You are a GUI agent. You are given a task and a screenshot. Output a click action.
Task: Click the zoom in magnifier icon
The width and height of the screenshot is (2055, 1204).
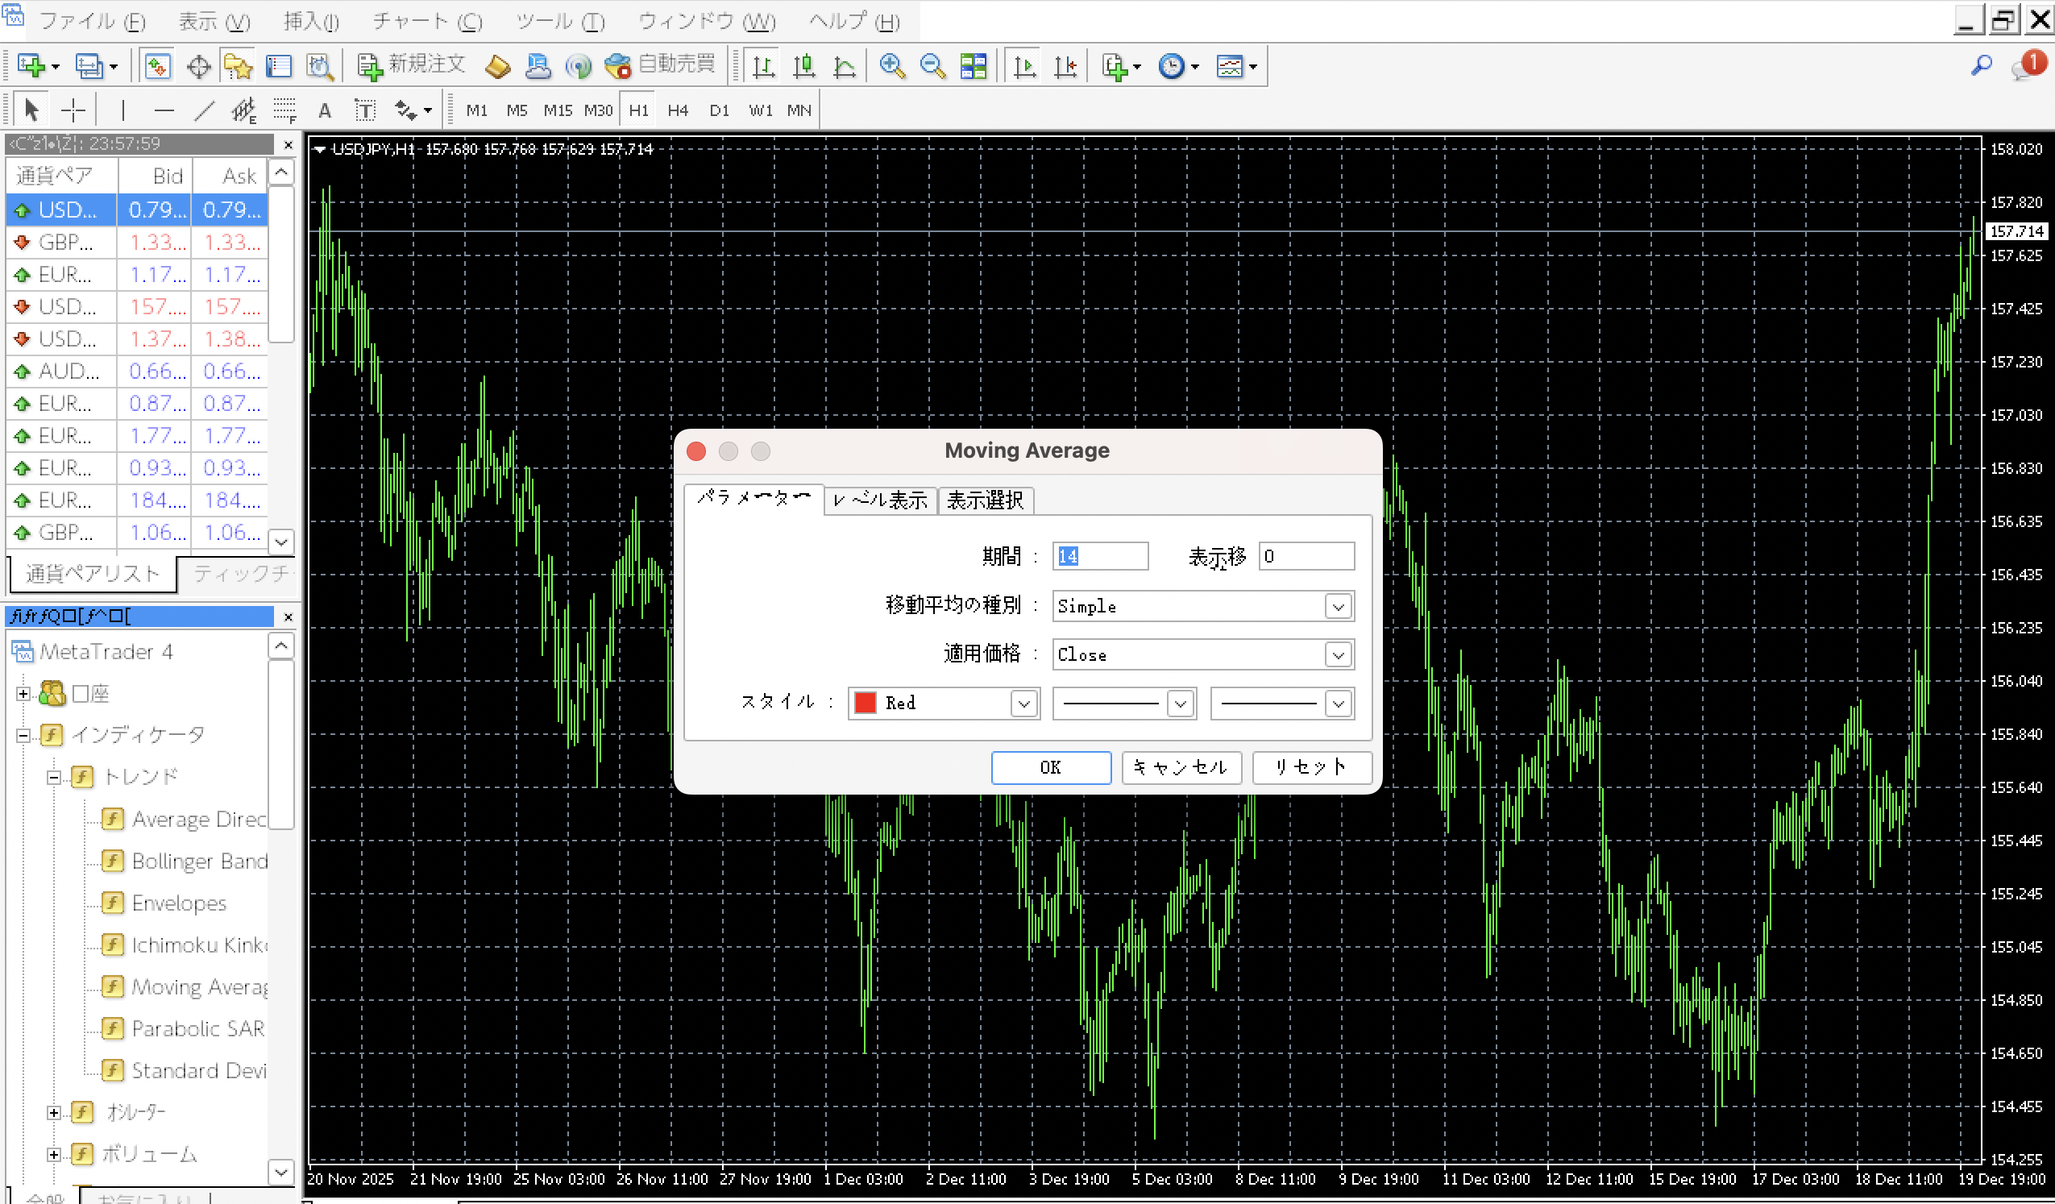coord(891,66)
